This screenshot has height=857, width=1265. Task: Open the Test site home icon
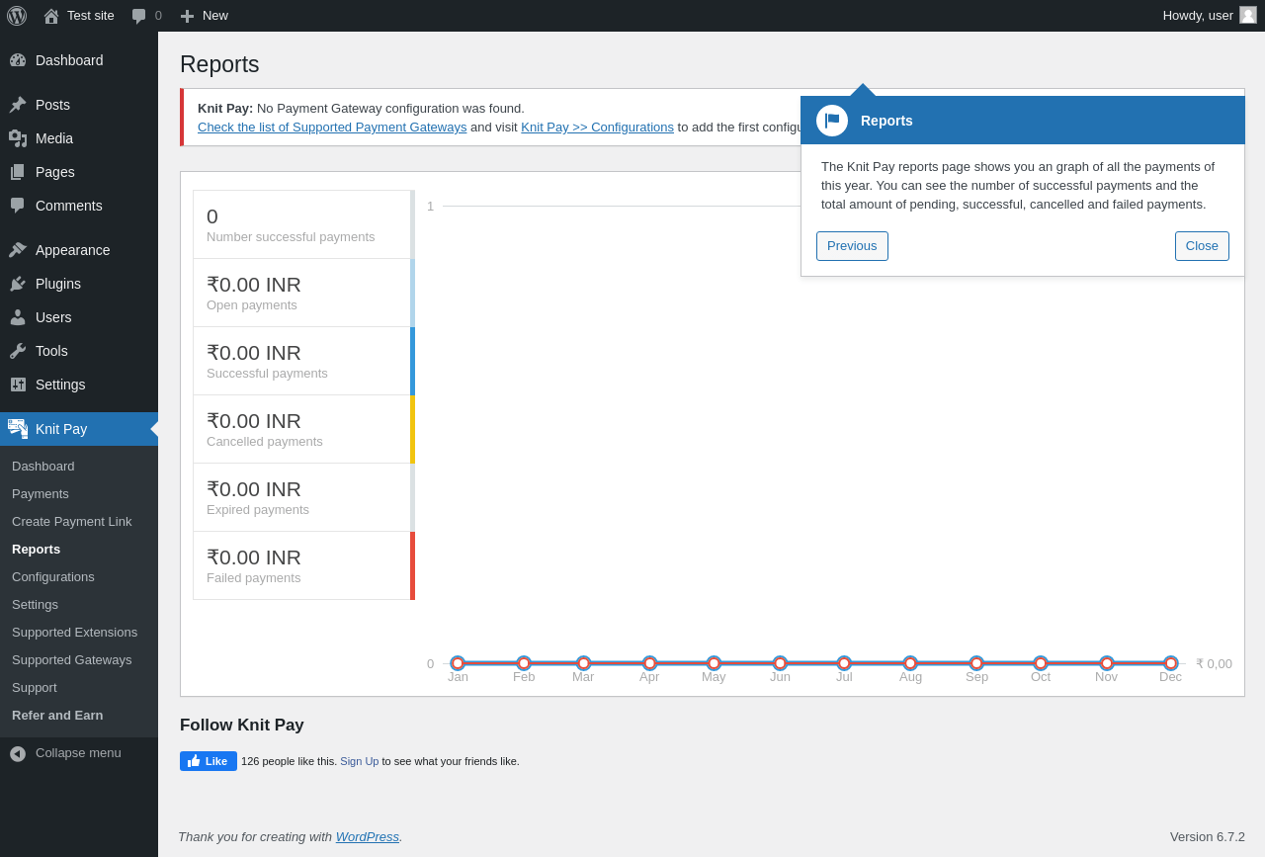click(51, 16)
